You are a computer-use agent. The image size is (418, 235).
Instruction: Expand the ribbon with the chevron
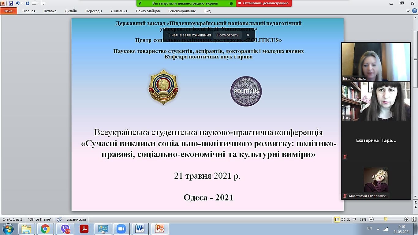coord(408,11)
